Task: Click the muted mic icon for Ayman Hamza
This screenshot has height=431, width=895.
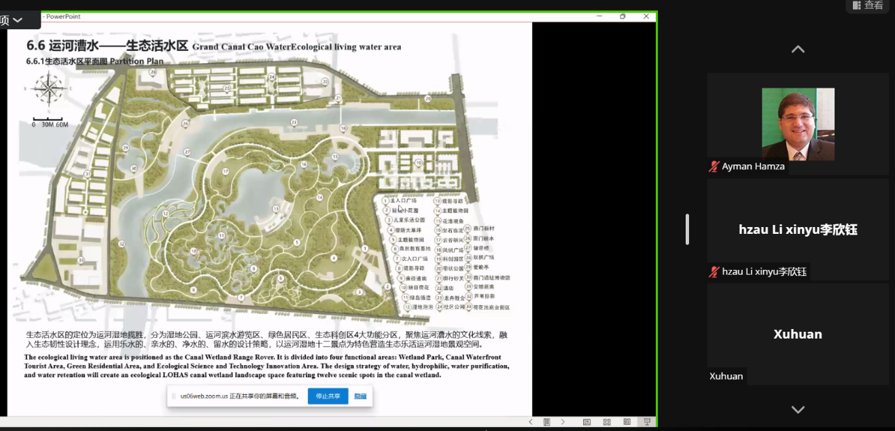Action: coord(714,167)
